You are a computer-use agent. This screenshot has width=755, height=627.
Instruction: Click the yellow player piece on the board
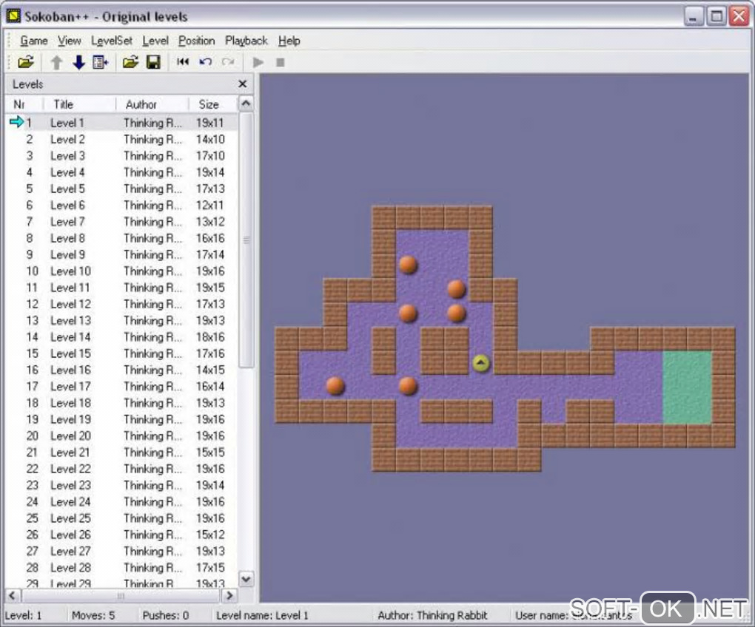coord(480,363)
